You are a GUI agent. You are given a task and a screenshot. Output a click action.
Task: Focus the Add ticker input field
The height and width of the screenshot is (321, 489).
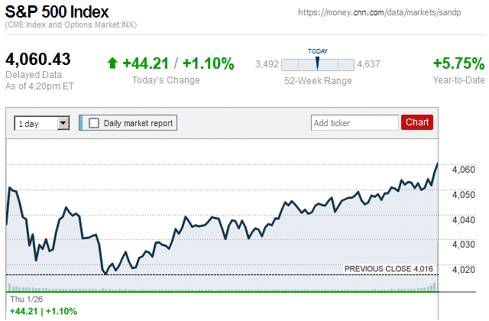354,122
